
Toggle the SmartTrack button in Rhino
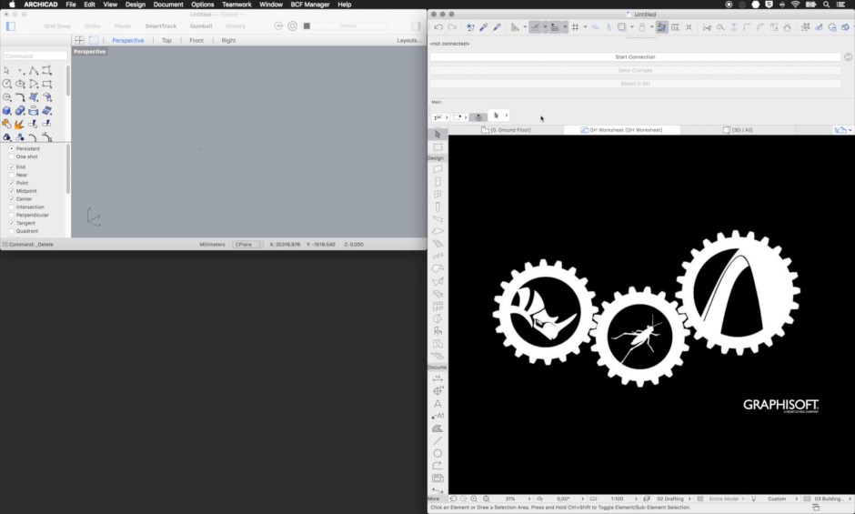pos(161,26)
